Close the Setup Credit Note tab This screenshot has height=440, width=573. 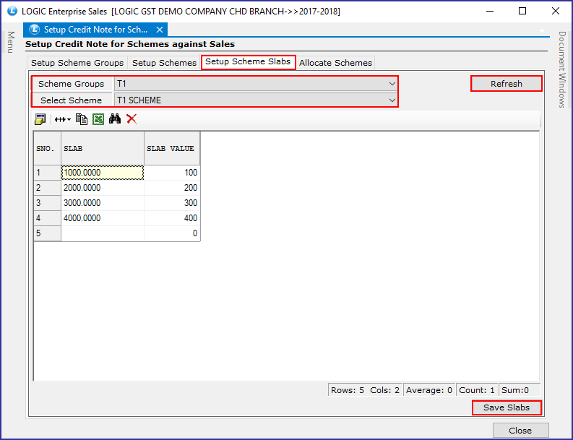[x=160, y=30]
